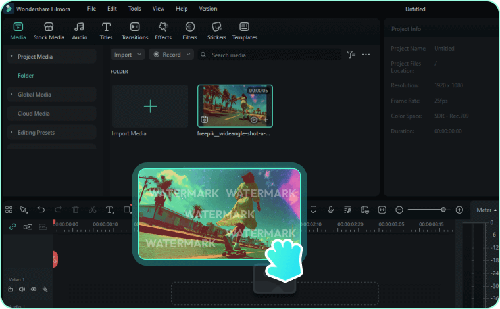Open the Record dropdown

(171, 55)
